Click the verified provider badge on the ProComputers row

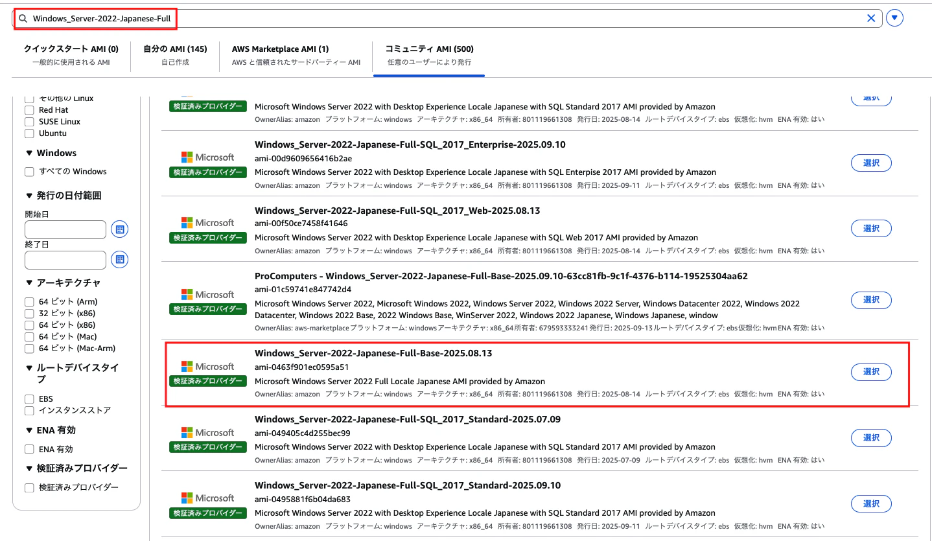pos(208,310)
